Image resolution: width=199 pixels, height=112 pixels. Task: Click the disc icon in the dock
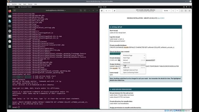pos(10,41)
